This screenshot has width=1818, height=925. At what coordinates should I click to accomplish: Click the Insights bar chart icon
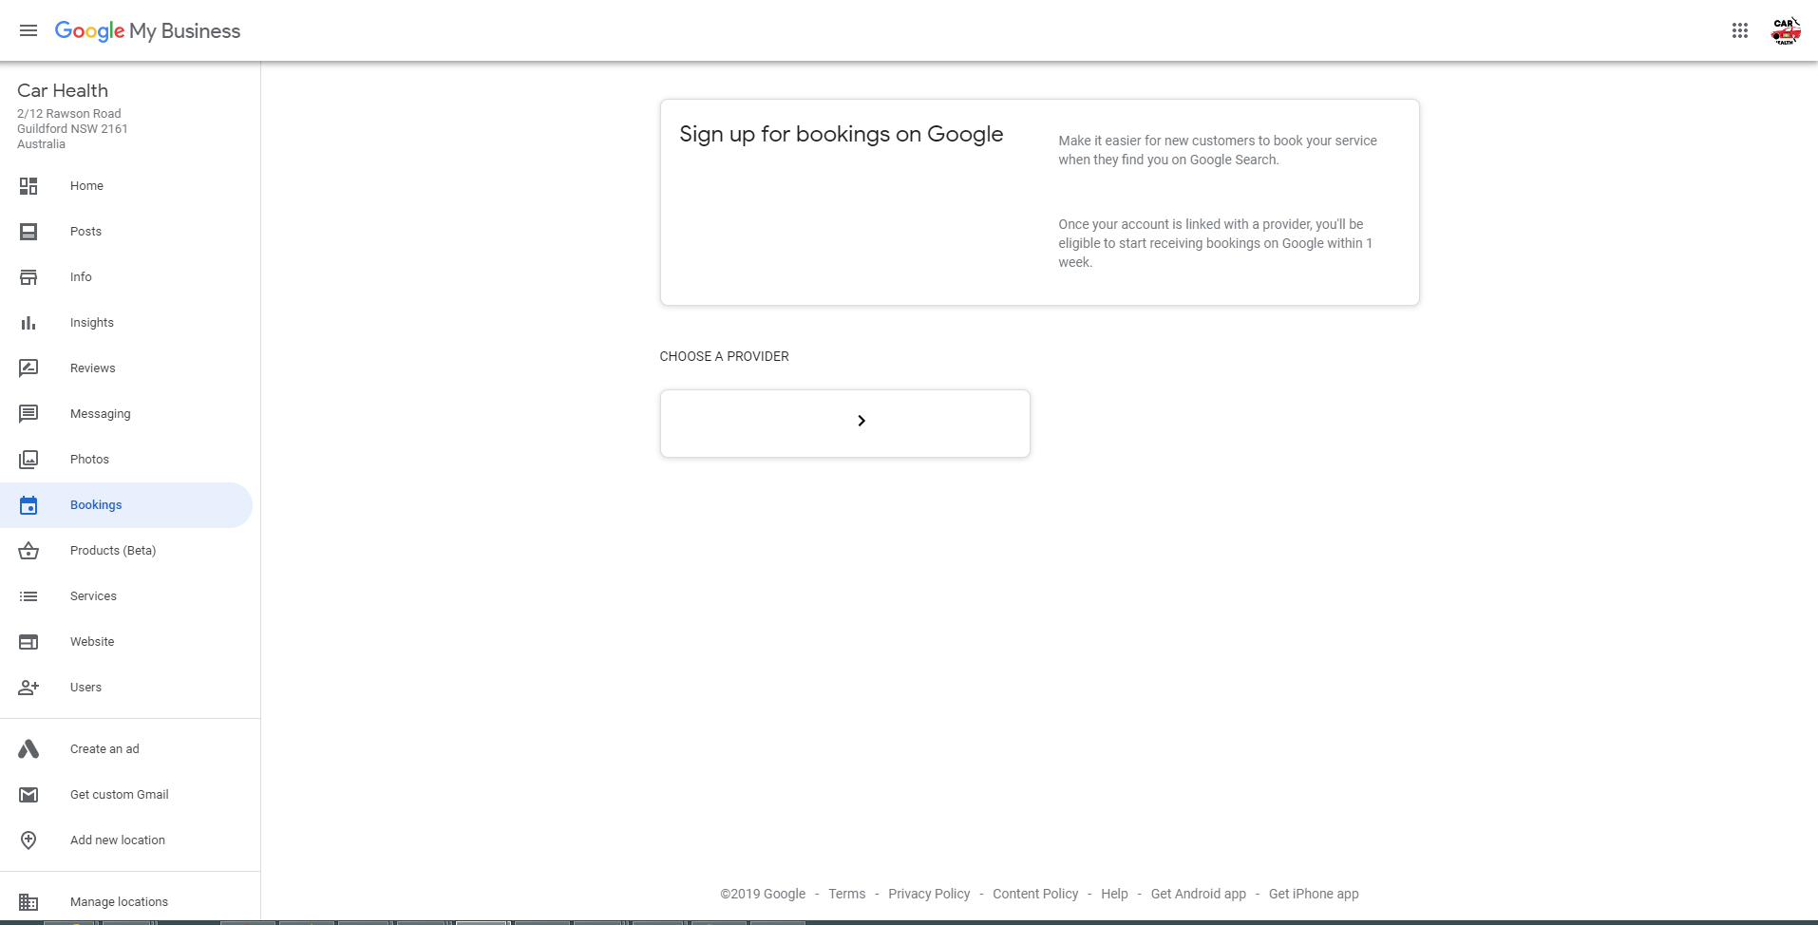(28, 323)
